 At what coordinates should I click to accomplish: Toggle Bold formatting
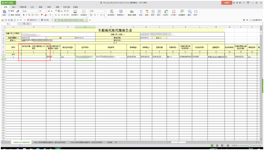pyautogui.click(x=24, y=15)
